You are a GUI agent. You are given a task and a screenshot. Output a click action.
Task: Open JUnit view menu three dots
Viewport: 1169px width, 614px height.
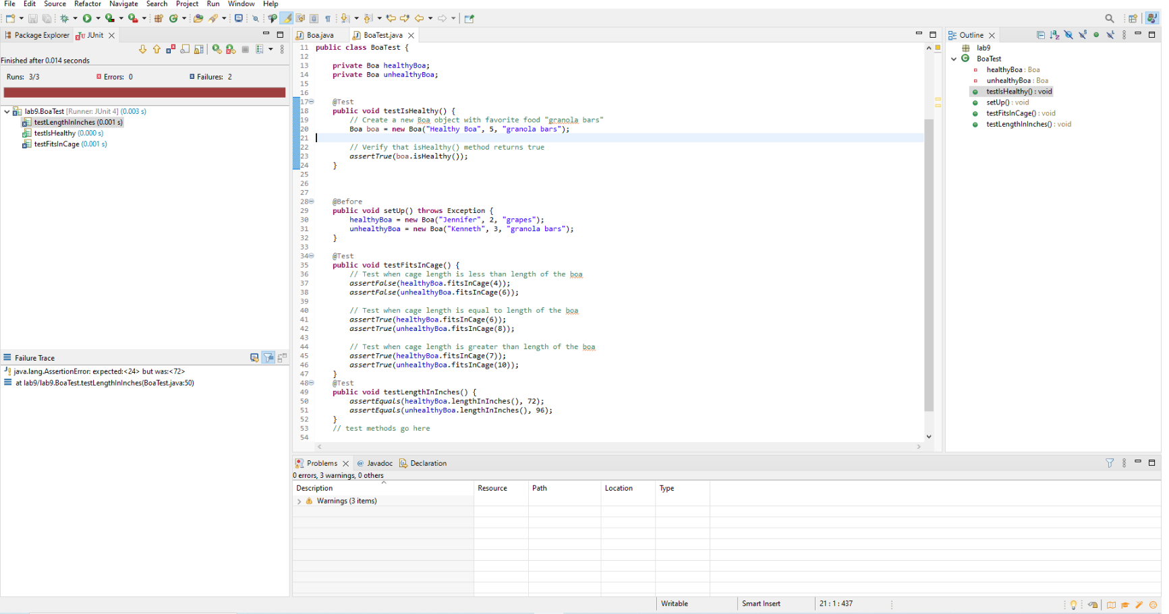pos(282,49)
